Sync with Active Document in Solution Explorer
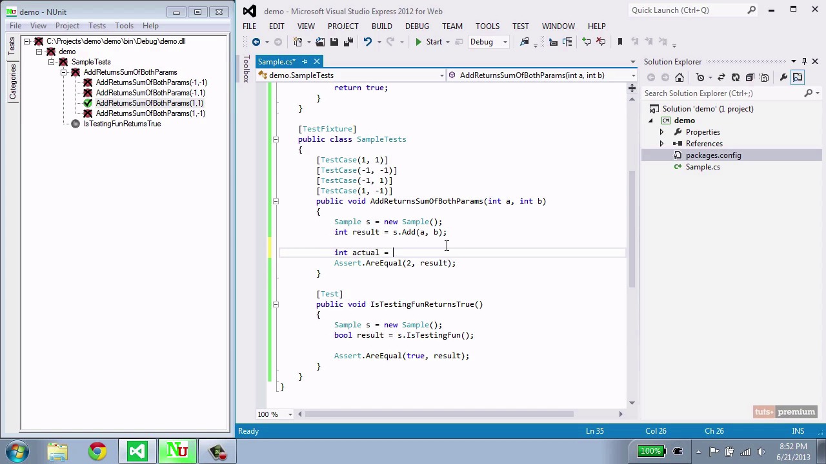Screen dimensions: 826x464 point(721,77)
